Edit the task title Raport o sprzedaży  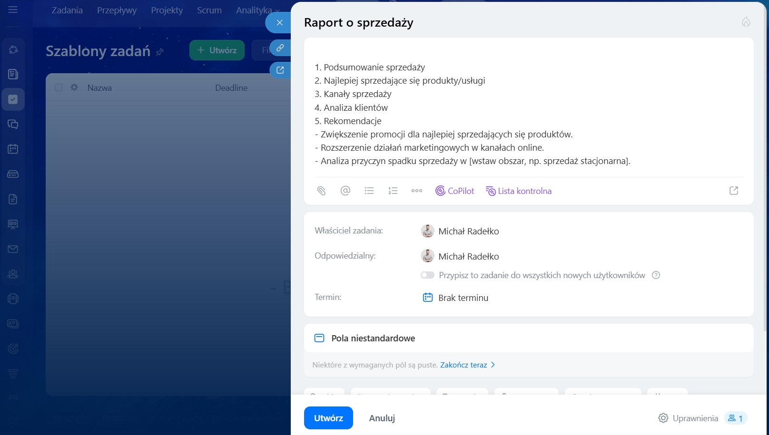(358, 22)
